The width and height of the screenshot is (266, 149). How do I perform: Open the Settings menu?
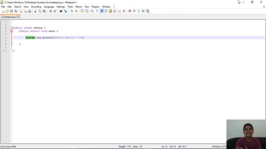click(x=61, y=7)
